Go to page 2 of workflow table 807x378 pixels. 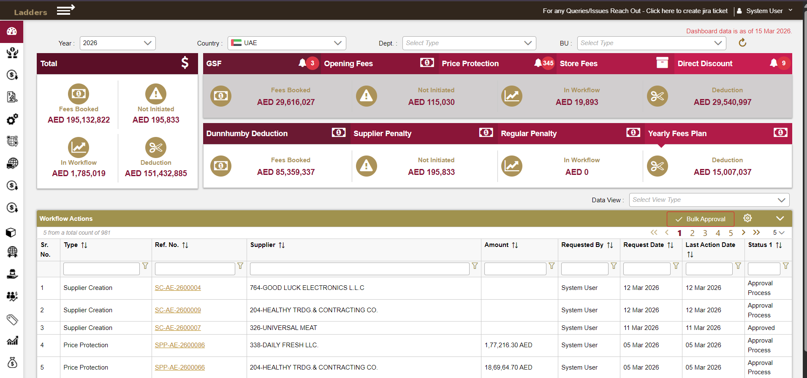click(692, 233)
